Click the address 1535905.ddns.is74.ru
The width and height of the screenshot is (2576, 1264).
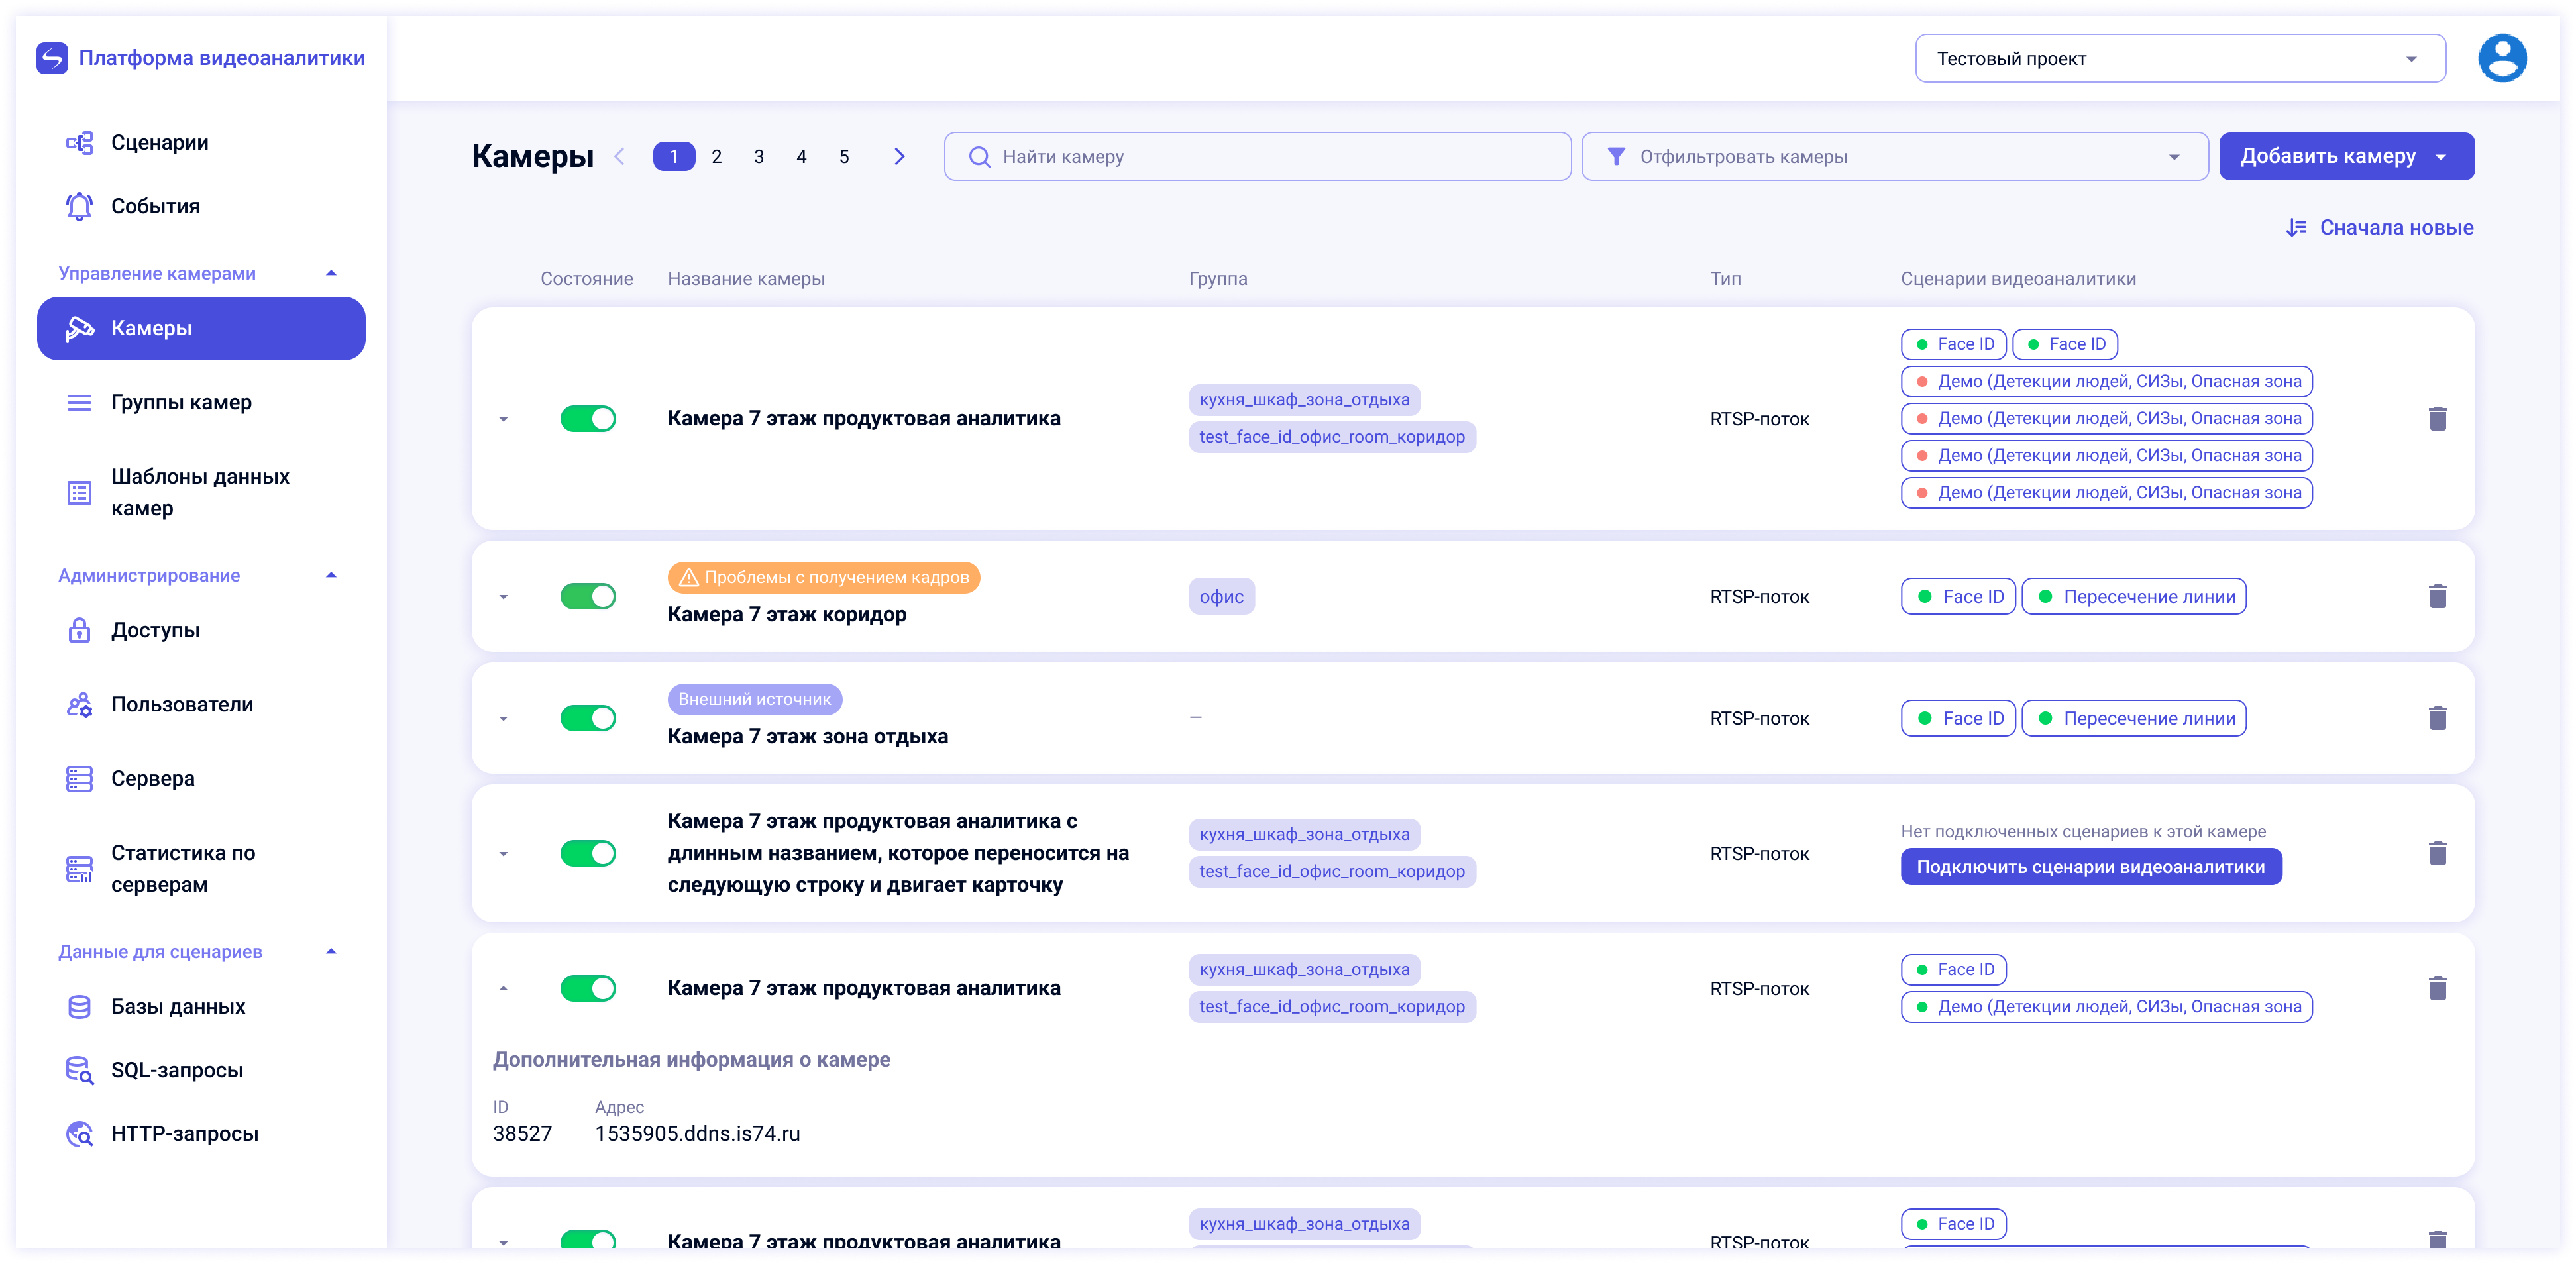[697, 1133]
